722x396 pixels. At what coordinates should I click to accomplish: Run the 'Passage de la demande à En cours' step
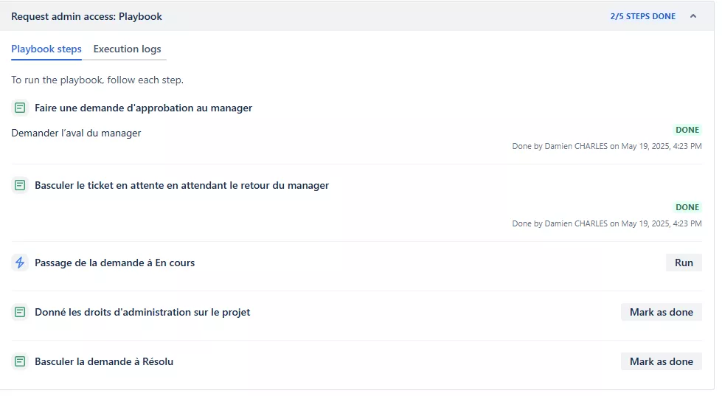tap(684, 263)
